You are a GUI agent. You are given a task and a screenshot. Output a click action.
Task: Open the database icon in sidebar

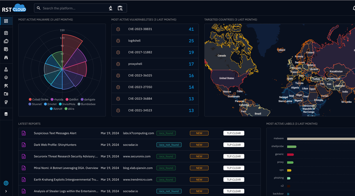6,114
